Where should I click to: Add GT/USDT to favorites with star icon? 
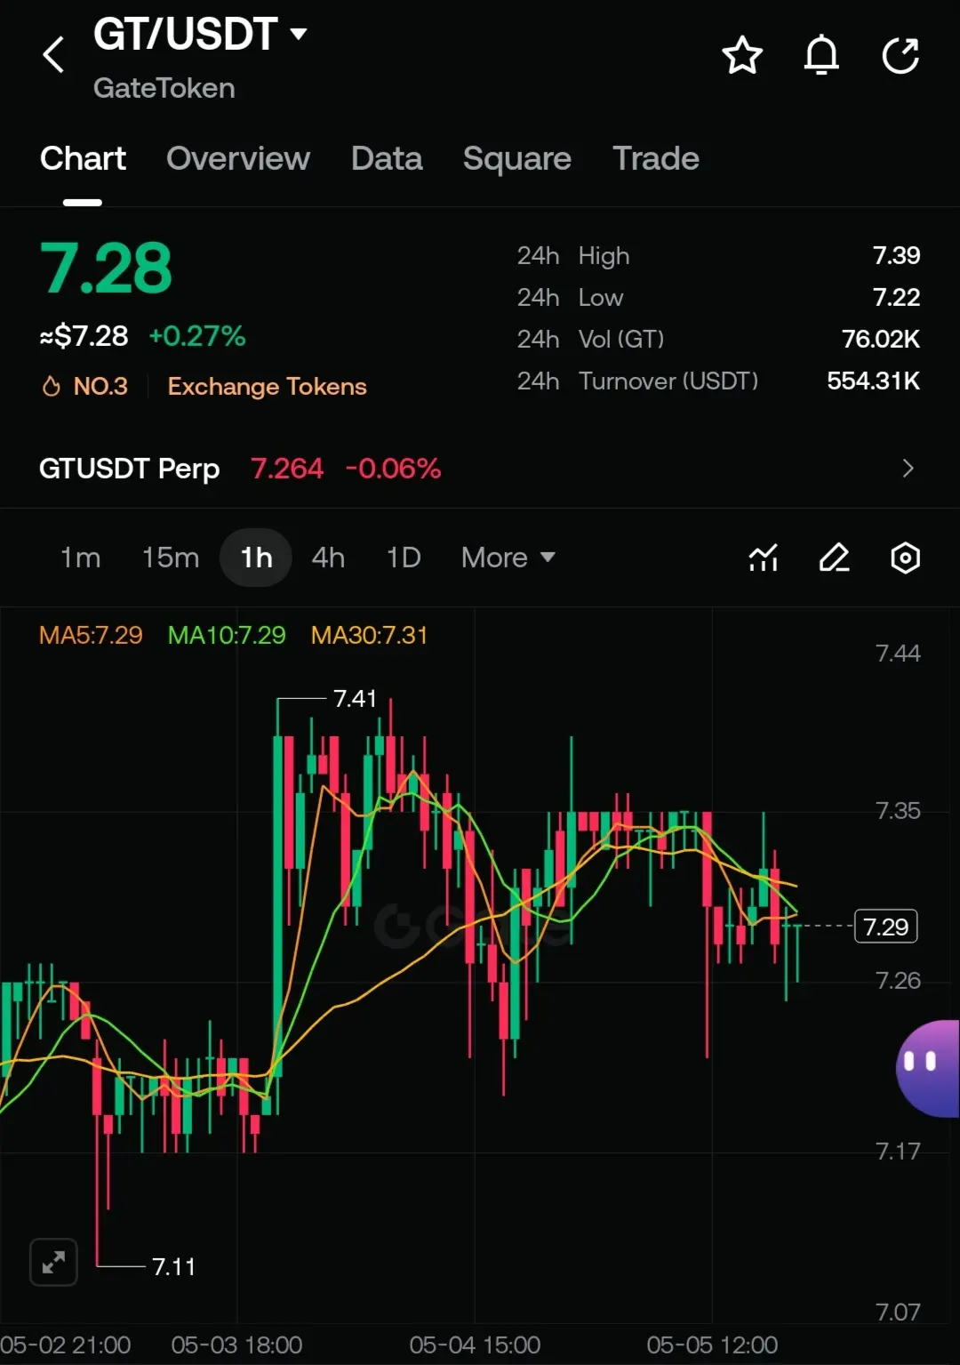(x=742, y=56)
